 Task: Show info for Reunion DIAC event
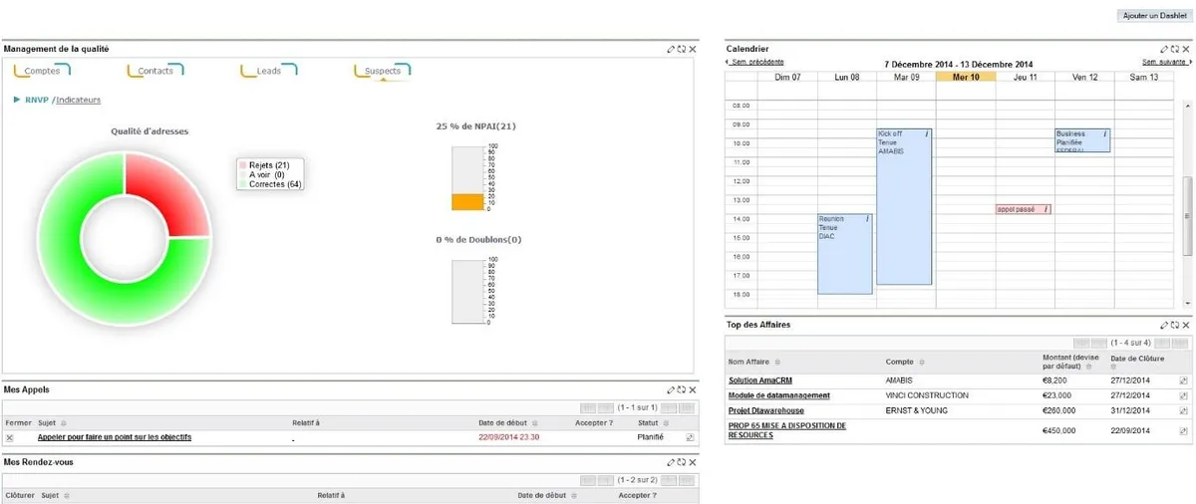pos(867,218)
